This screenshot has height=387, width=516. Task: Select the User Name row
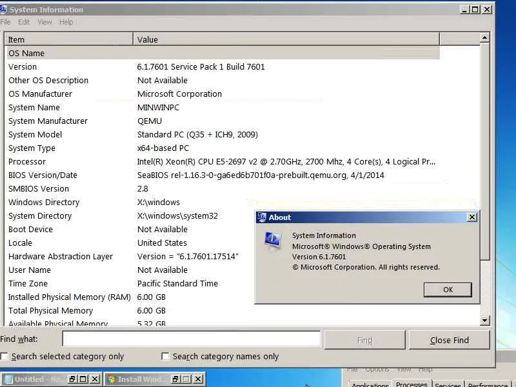coord(131,270)
